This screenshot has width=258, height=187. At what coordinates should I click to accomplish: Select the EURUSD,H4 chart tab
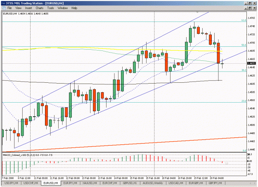(x=51, y=183)
